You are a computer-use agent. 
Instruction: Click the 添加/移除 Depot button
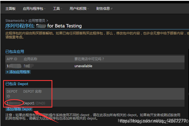pos(19,109)
